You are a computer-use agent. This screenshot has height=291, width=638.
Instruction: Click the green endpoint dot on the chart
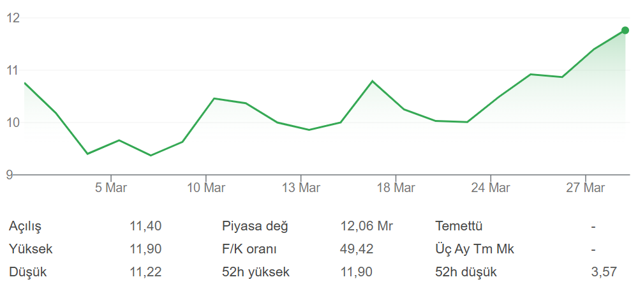point(625,30)
